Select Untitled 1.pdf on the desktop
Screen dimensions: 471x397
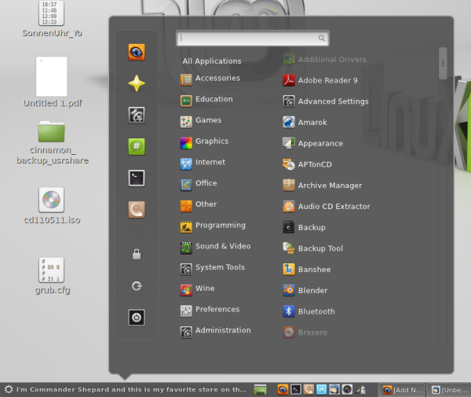pyautogui.click(x=53, y=82)
